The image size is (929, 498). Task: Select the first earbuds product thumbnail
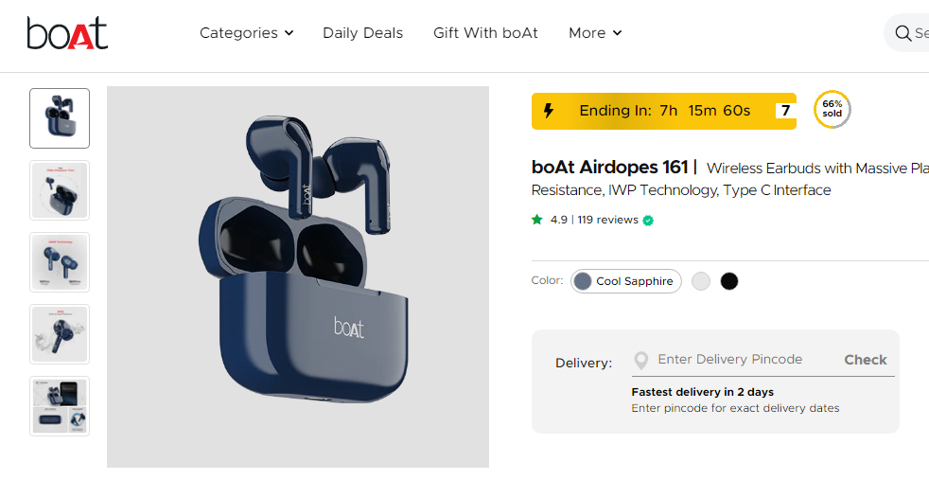pos(60,118)
